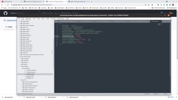Open openapi.yaml in sidebar
Screen dimensions: 178x100
(x=30, y=76)
